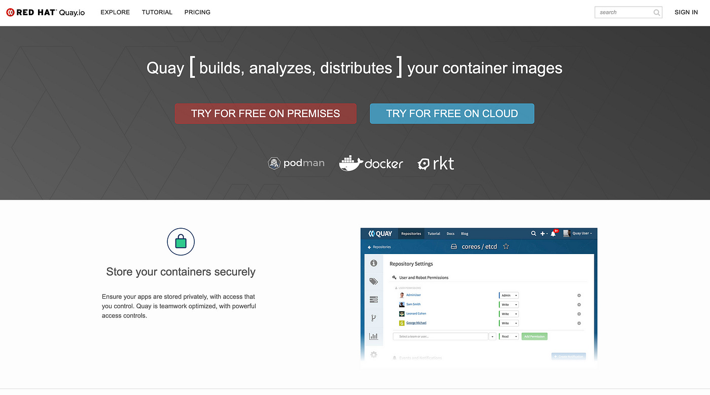Click the Repository Settings heading

click(411, 264)
